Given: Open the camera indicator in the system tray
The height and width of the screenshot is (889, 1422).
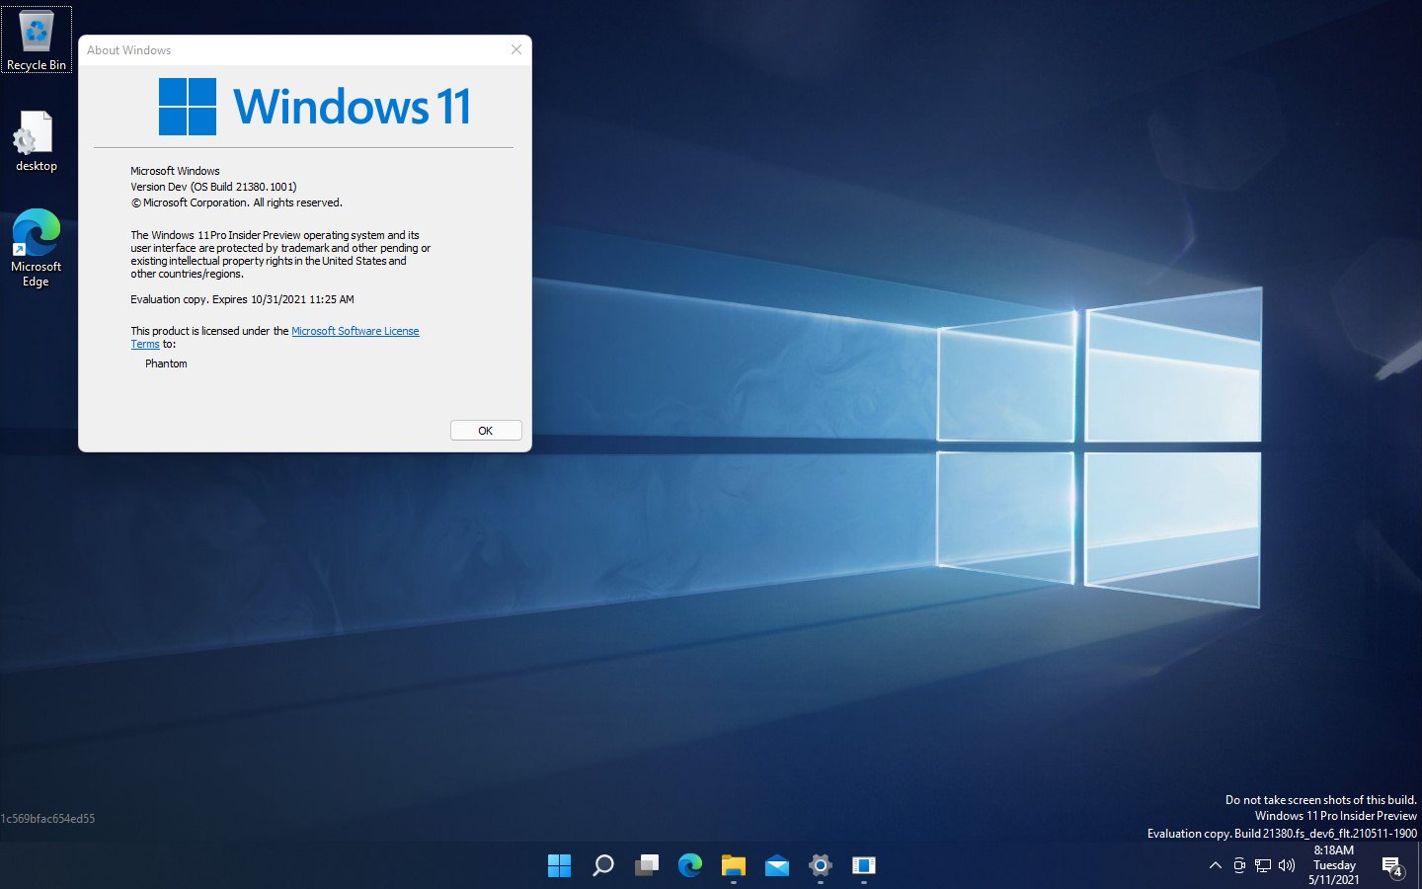Looking at the screenshot, I should pyautogui.click(x=1239, y=865).
